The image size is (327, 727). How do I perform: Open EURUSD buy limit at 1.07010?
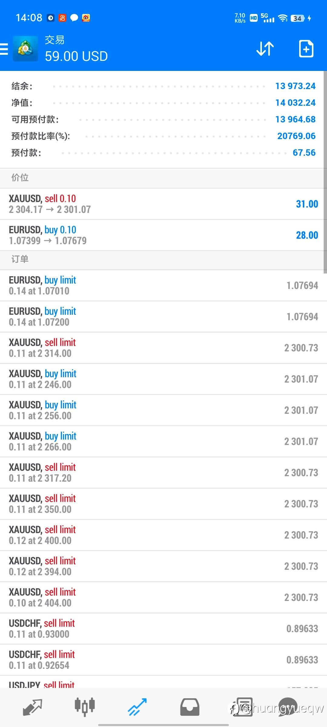(163, 285)
